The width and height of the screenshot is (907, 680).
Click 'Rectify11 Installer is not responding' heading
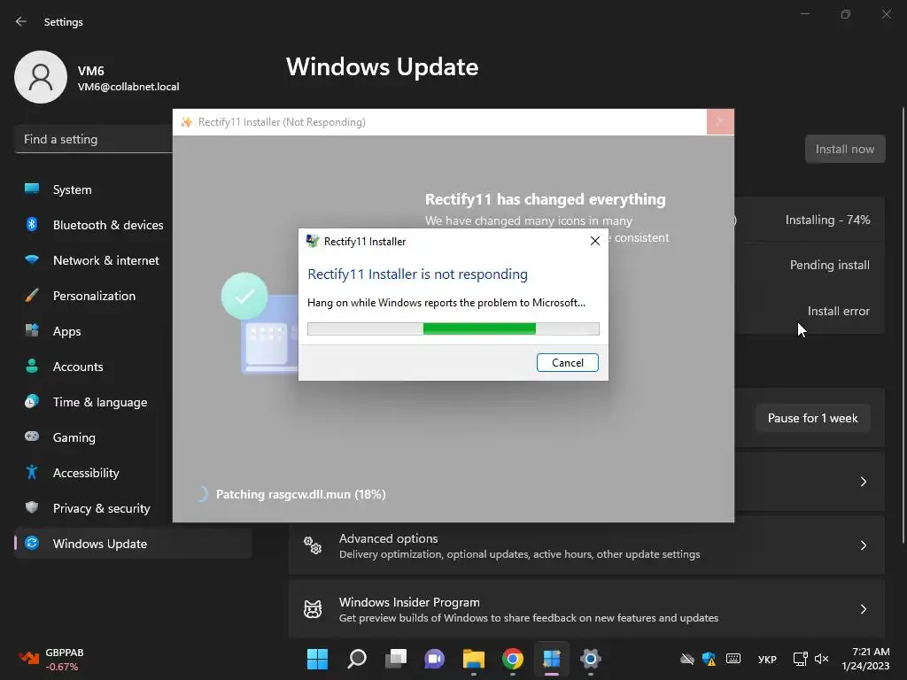click(x=418, y=274)
